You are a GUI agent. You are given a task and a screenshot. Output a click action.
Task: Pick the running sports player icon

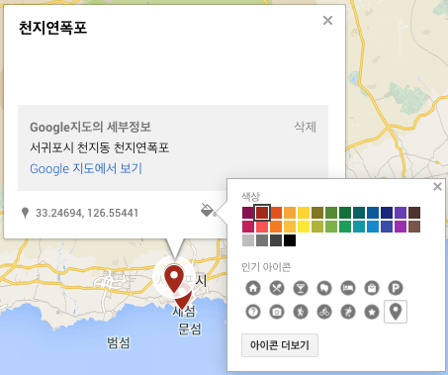pos(348,312)
